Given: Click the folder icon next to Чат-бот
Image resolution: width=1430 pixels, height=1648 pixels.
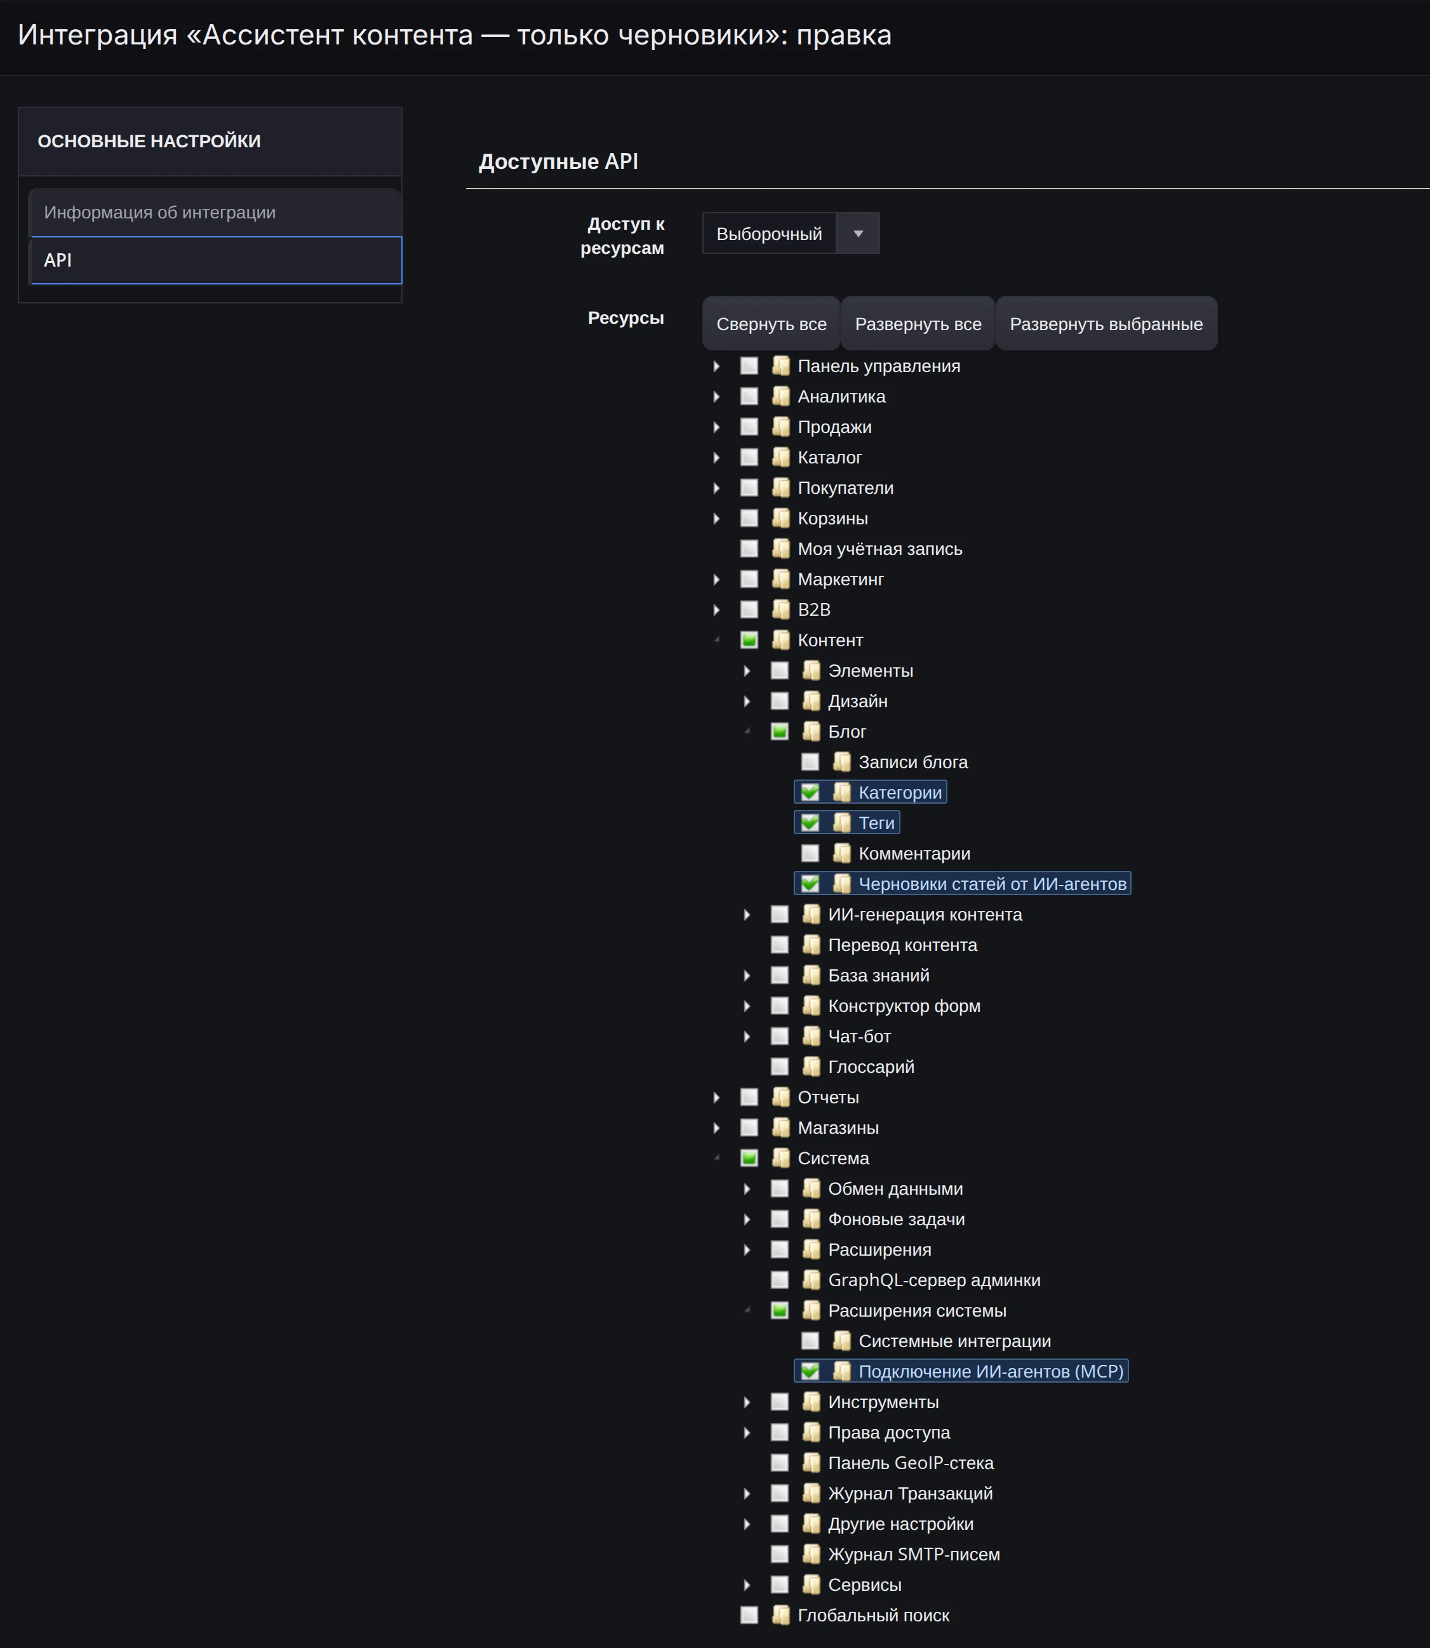Looking at the screenshot, I should (x=811, y=1036).
